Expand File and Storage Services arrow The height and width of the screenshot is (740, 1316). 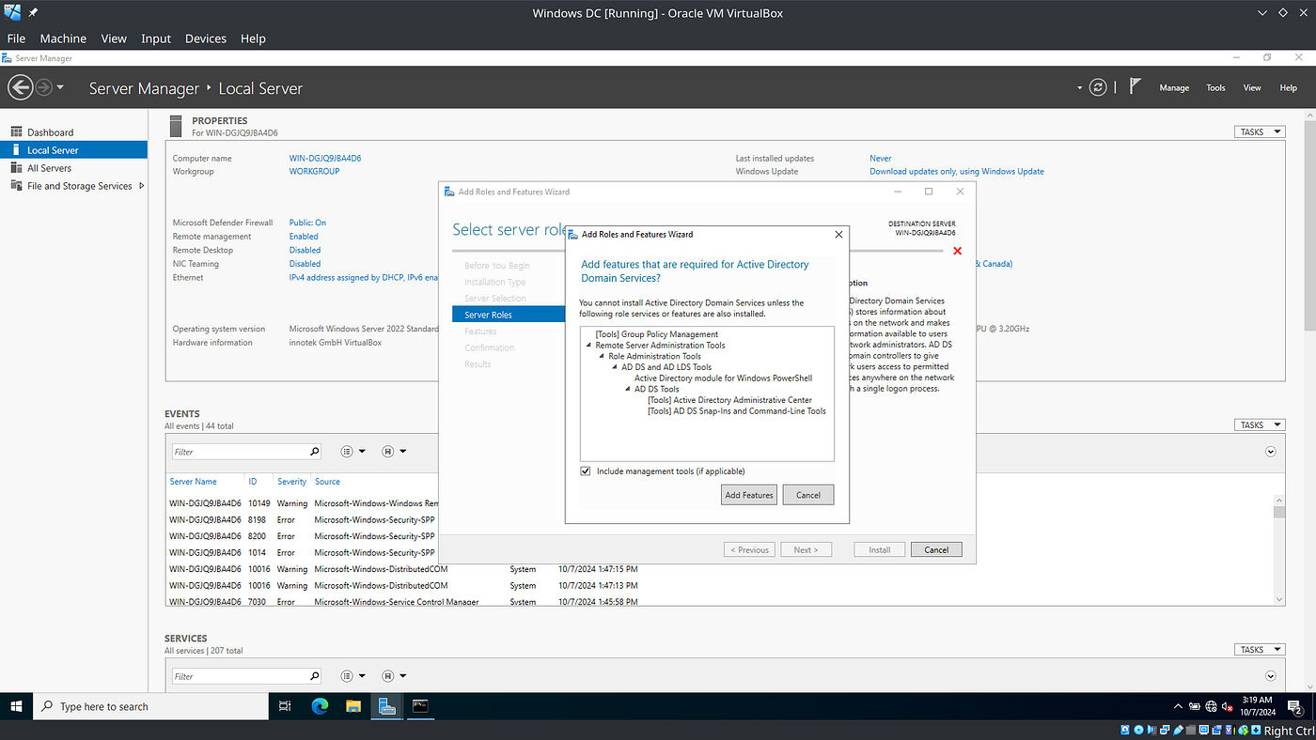click(142, 186)
